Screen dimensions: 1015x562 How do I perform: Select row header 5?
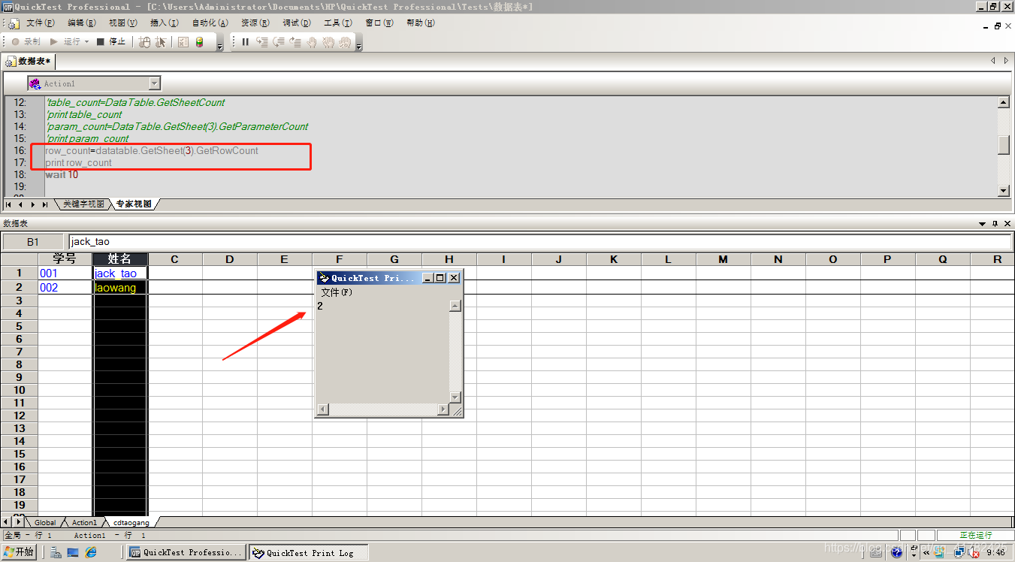(x=20, y=326)
